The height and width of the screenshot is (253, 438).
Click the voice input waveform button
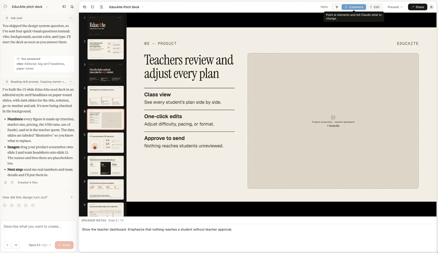coord(16,245)
